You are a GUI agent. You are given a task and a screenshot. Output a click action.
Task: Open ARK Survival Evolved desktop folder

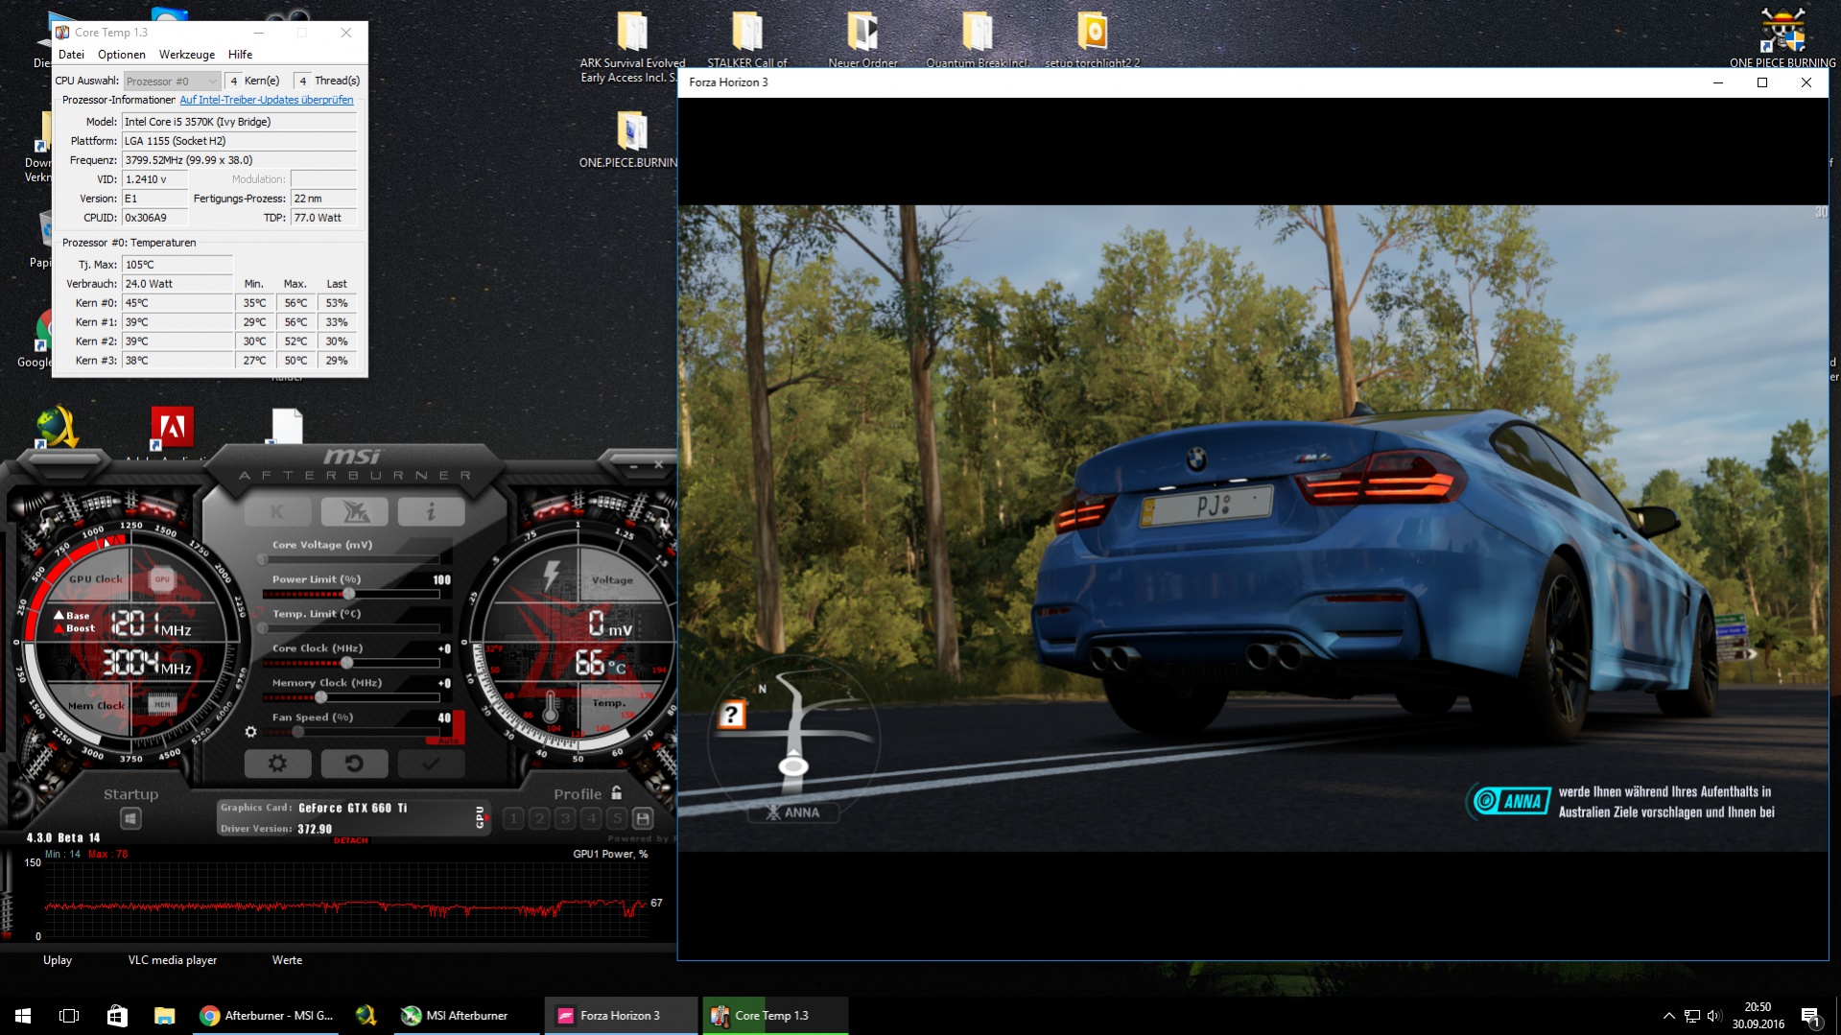(632, 48)
